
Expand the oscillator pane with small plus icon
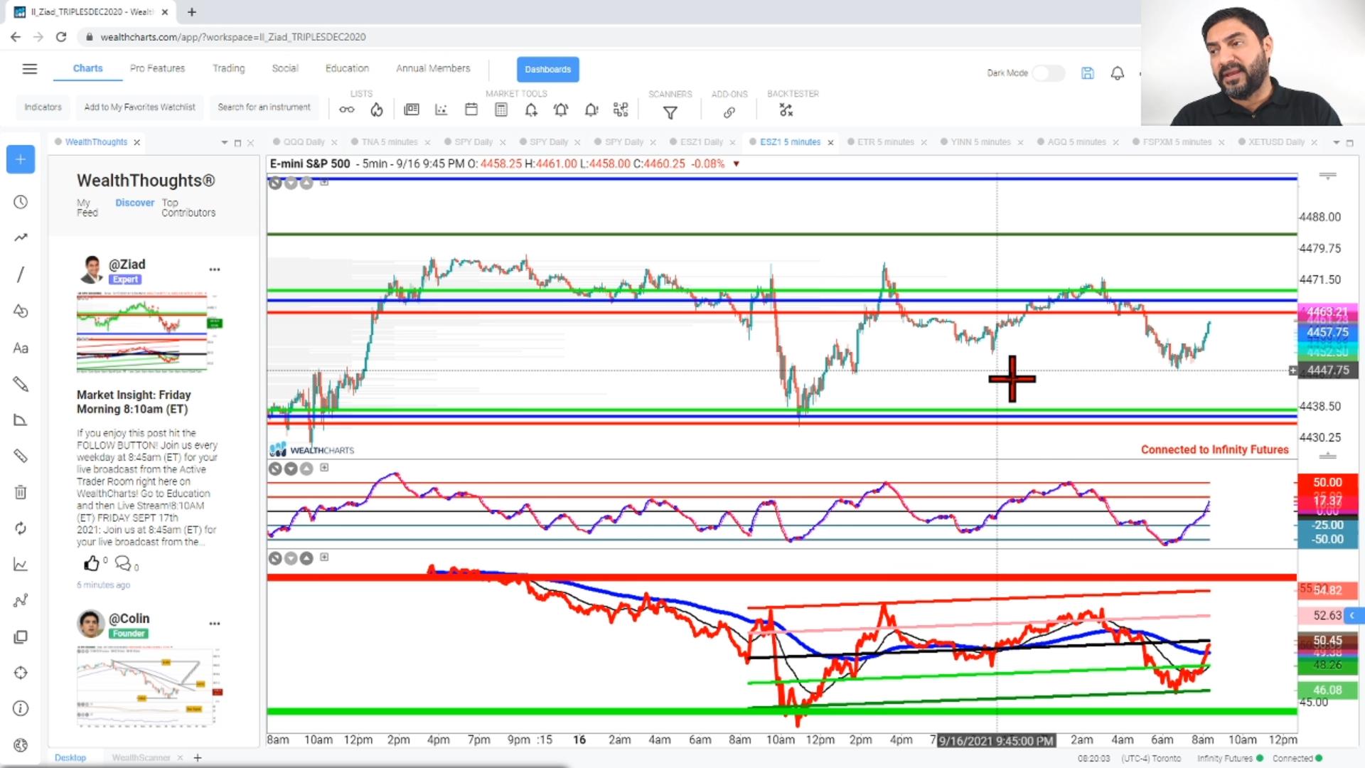324,467
